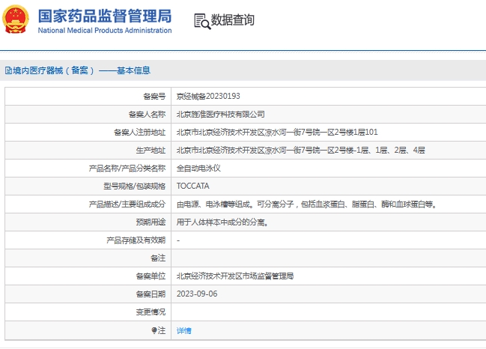
Task: Click the 备案号 label
Action: 154,97
